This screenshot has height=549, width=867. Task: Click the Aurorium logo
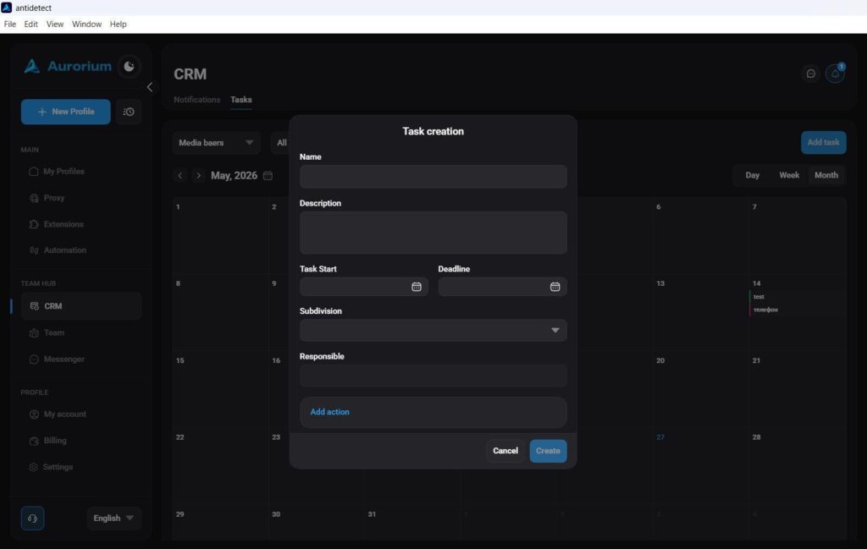pos(68,67)
